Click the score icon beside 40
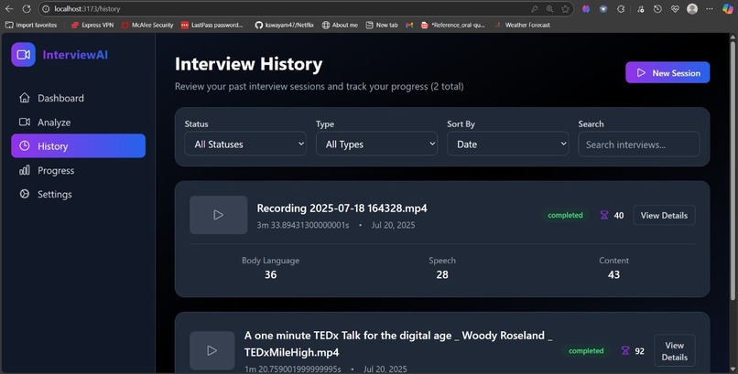Viewport: 738px width, 374px height. [604, 215]
